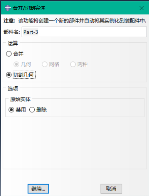Click the 部件名 input field containing Part-3

pyautogui.click(x=84, y=32)
